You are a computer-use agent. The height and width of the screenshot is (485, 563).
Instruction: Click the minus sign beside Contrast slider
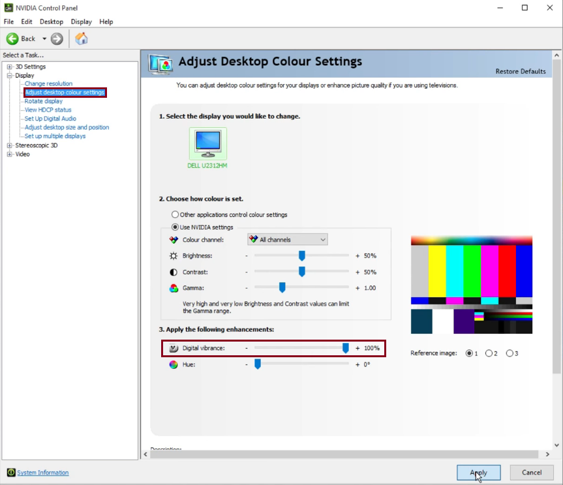coord(247,272)
